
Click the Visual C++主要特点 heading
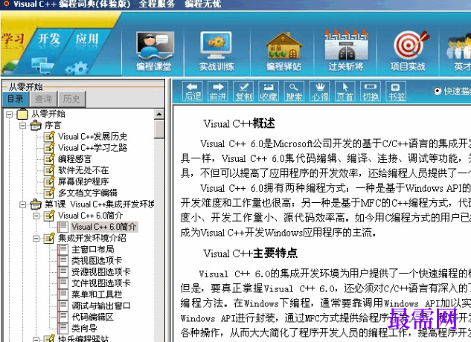click(250, 253)
